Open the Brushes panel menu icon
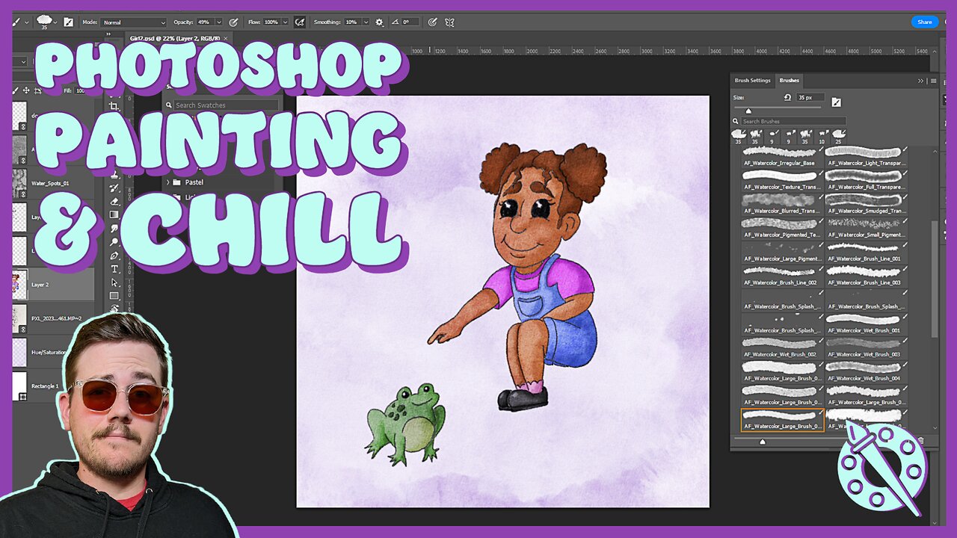 coord(933,81)
